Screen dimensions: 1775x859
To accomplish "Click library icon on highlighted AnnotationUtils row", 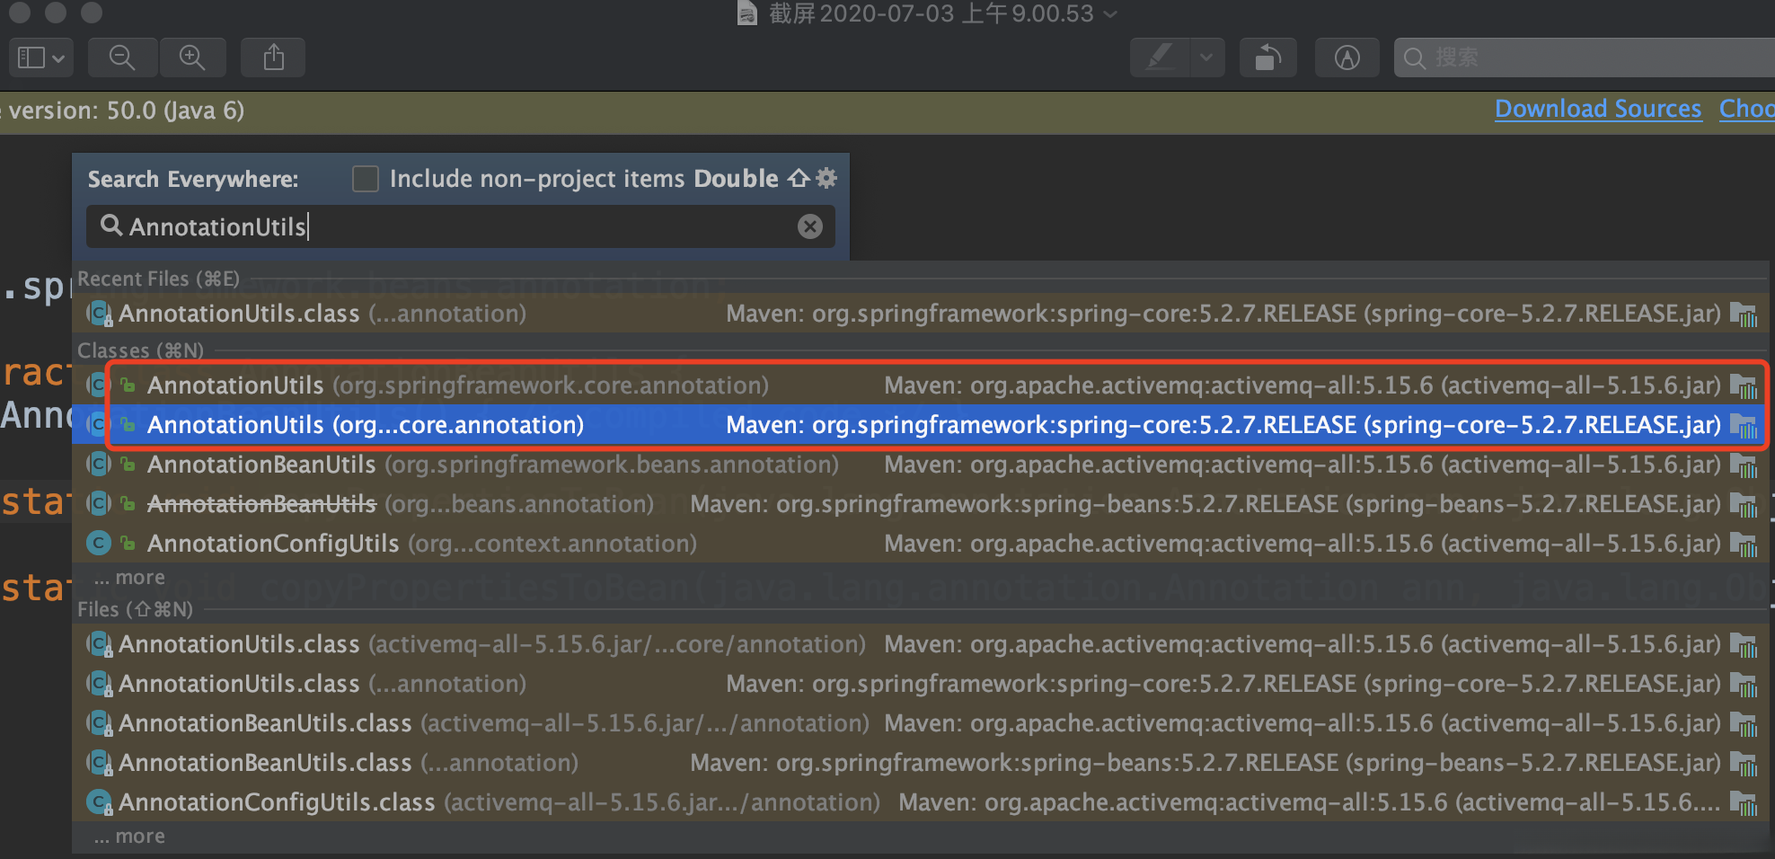I will pyautogui.click(x=1744, y=425).
